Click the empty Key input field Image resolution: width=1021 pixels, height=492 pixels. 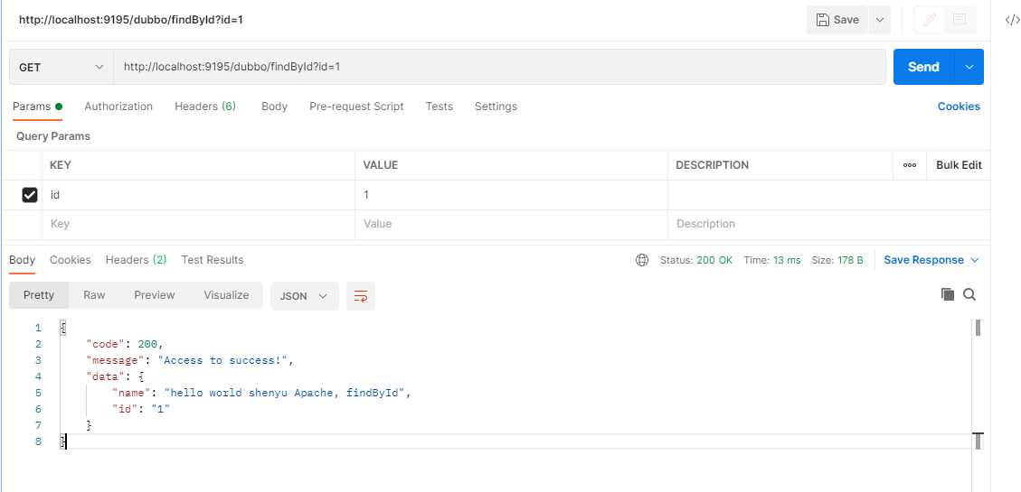coord(199,224)
